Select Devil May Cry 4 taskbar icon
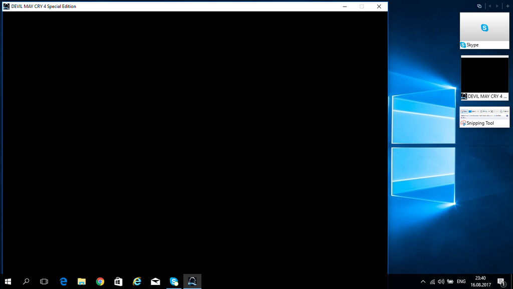The height and width of the screenshot is (289, 513). [x=192, y=281]
